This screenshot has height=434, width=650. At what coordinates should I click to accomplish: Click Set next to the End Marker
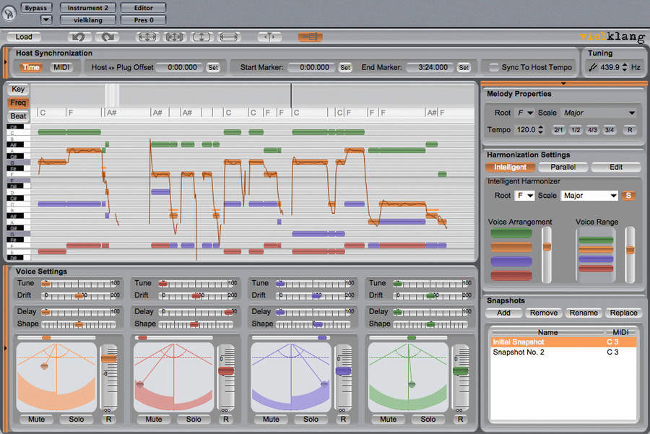(464, 67)
